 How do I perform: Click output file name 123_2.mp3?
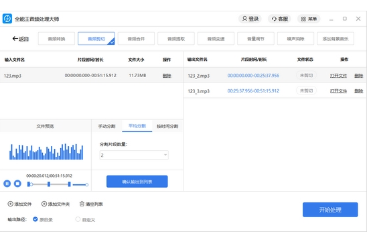tap(198, 76)
